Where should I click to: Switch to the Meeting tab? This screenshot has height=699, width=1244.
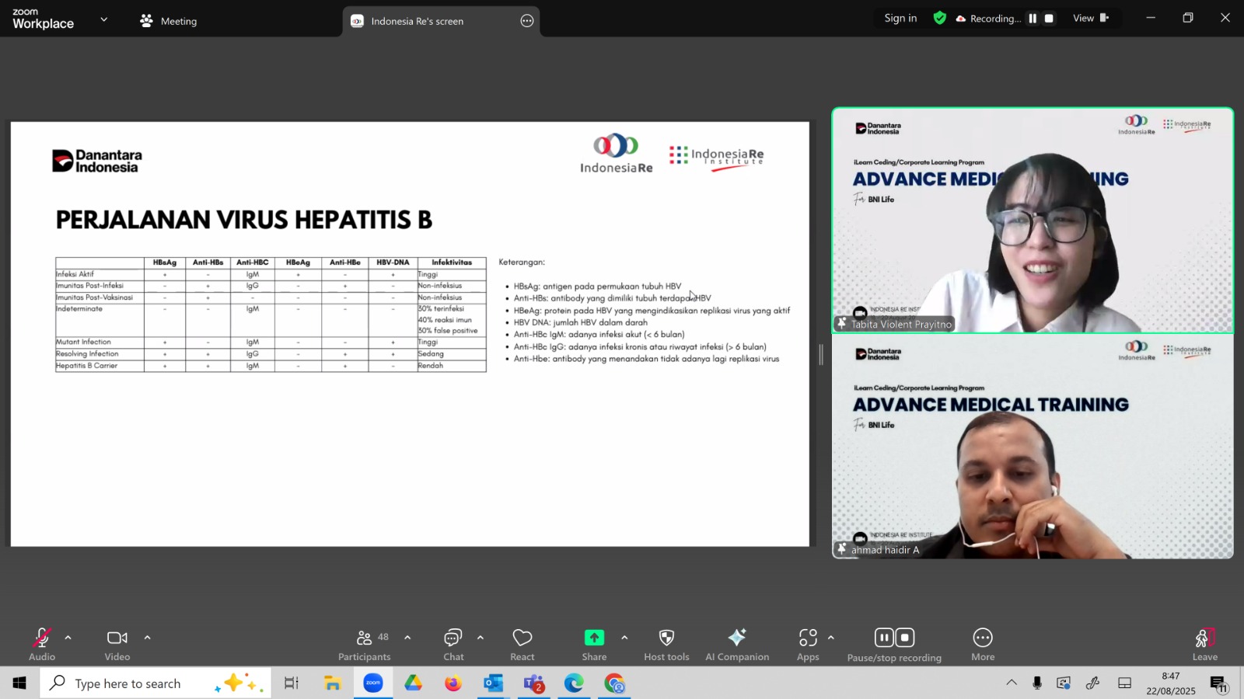(169, 21)
